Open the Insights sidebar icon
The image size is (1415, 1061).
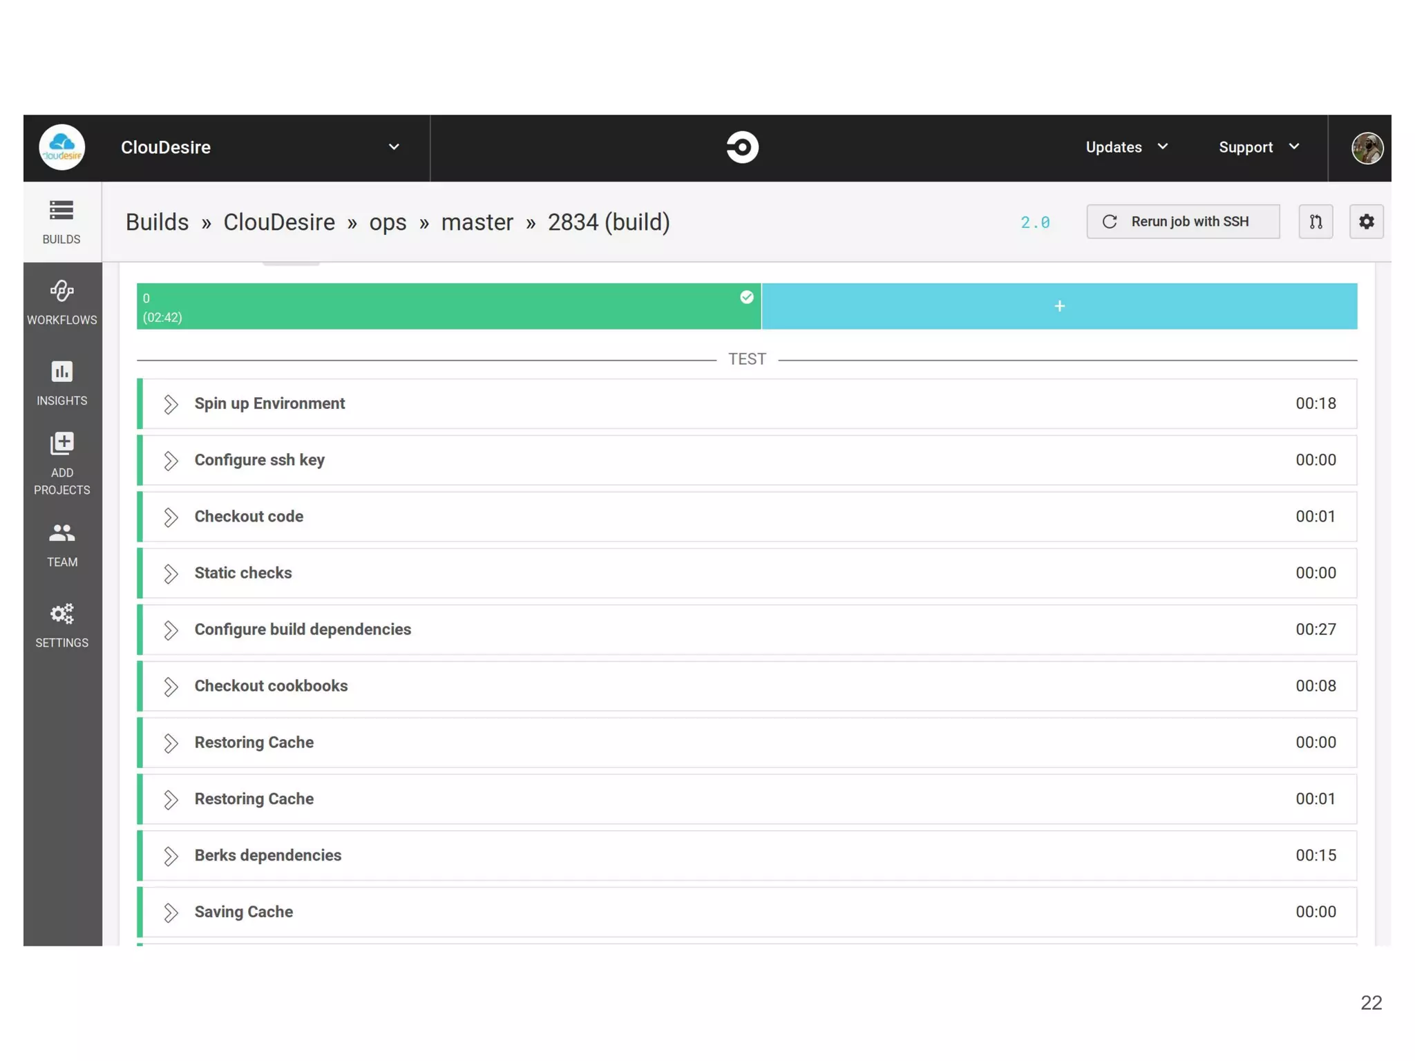tap(61, 383)
